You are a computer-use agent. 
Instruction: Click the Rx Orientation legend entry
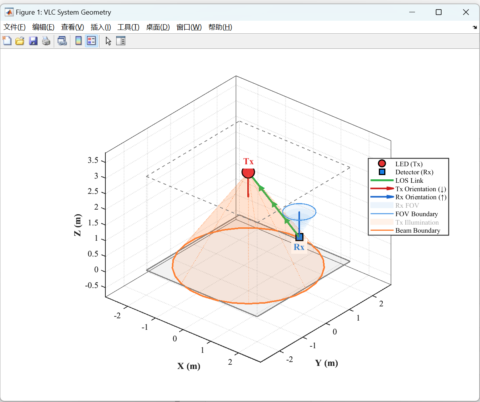(x=421, y=197)
